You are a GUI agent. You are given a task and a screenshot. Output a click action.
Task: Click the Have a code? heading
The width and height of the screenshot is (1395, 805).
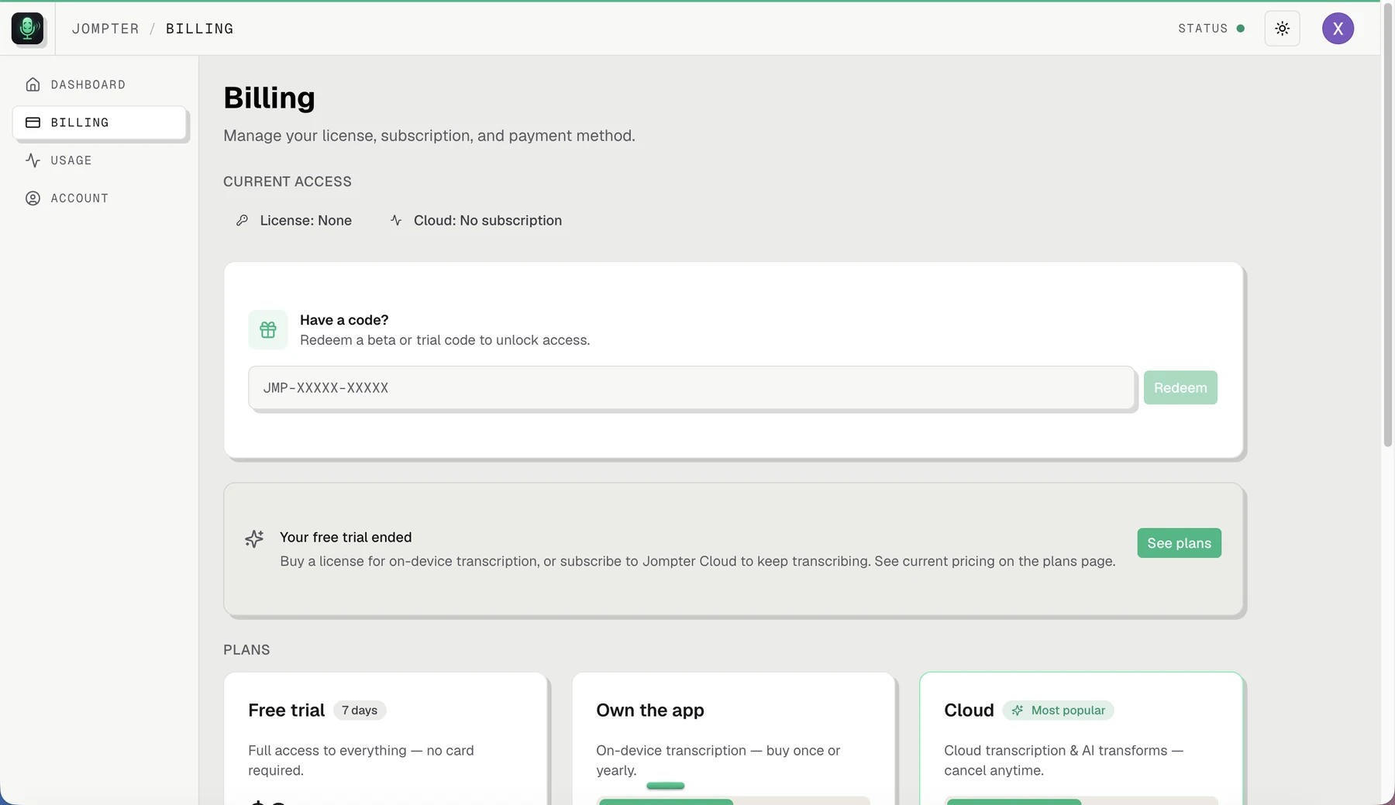click(344, 320)
